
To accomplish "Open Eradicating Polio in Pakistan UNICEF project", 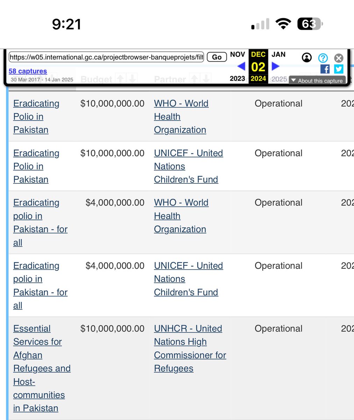I will click(x=36, y=166).
